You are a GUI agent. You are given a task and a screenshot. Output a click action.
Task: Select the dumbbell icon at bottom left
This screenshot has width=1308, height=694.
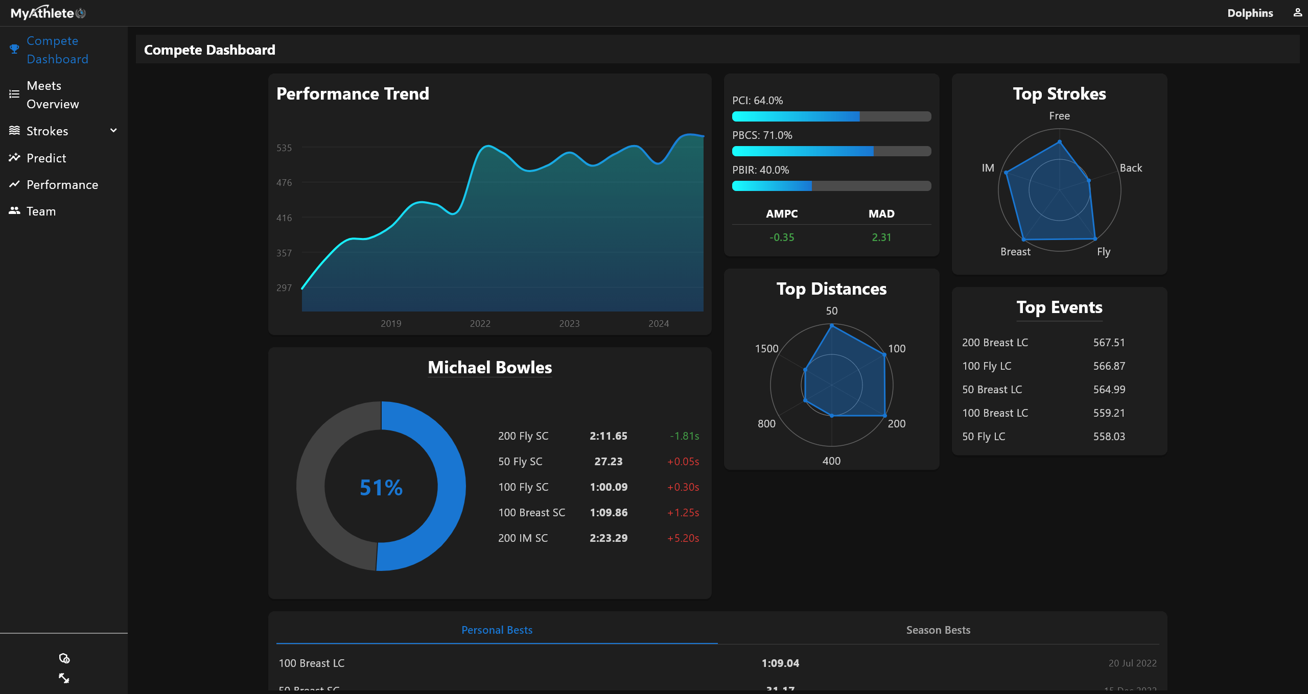pos(64,679)
